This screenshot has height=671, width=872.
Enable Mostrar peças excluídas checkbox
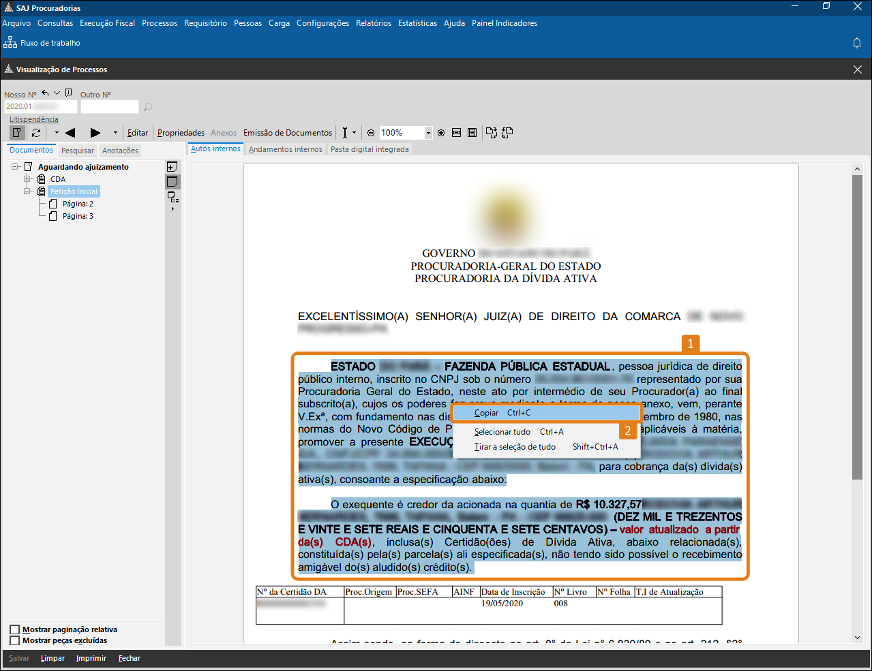pos(15,640)
